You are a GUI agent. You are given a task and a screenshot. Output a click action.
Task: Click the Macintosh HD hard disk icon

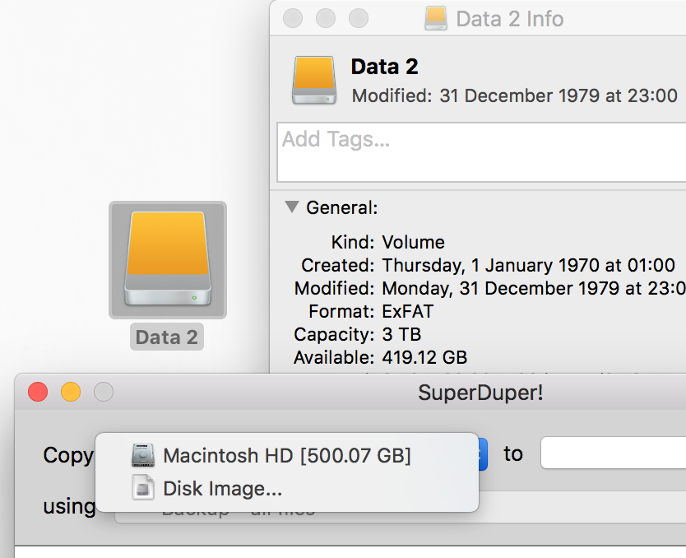[143, 455]
